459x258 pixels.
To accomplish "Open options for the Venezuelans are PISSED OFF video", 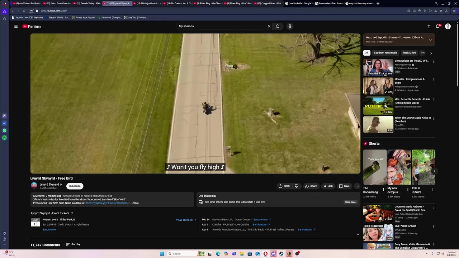I will [x=434, y=61].
